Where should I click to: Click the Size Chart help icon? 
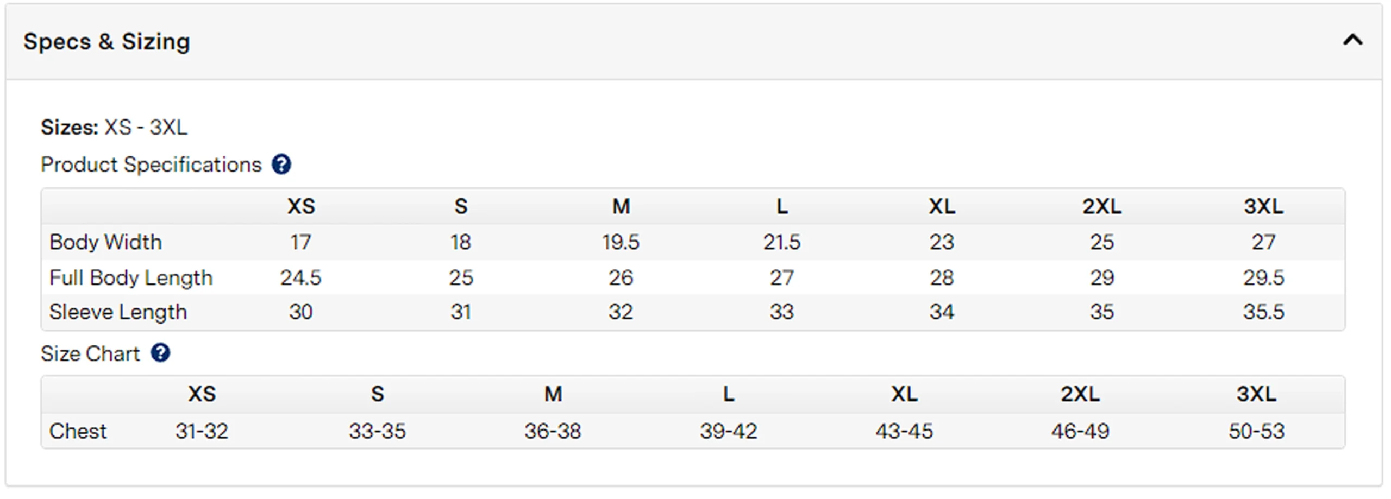[x=160, y=353]
